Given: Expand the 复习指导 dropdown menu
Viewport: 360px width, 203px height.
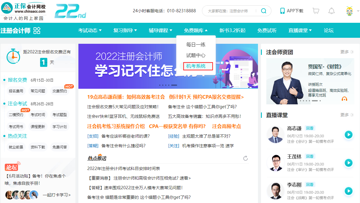Looking at the screenshot, I should [x=125, y=30].
